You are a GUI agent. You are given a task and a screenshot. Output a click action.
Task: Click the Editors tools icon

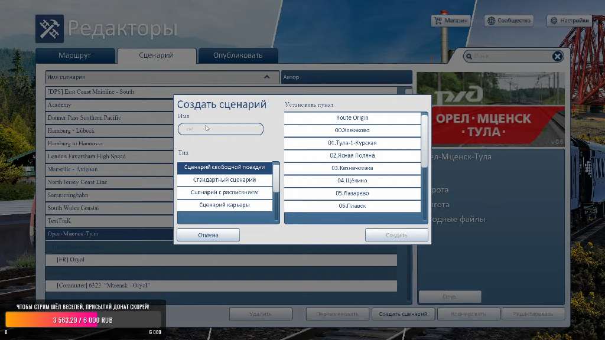(x=50, y=28)
